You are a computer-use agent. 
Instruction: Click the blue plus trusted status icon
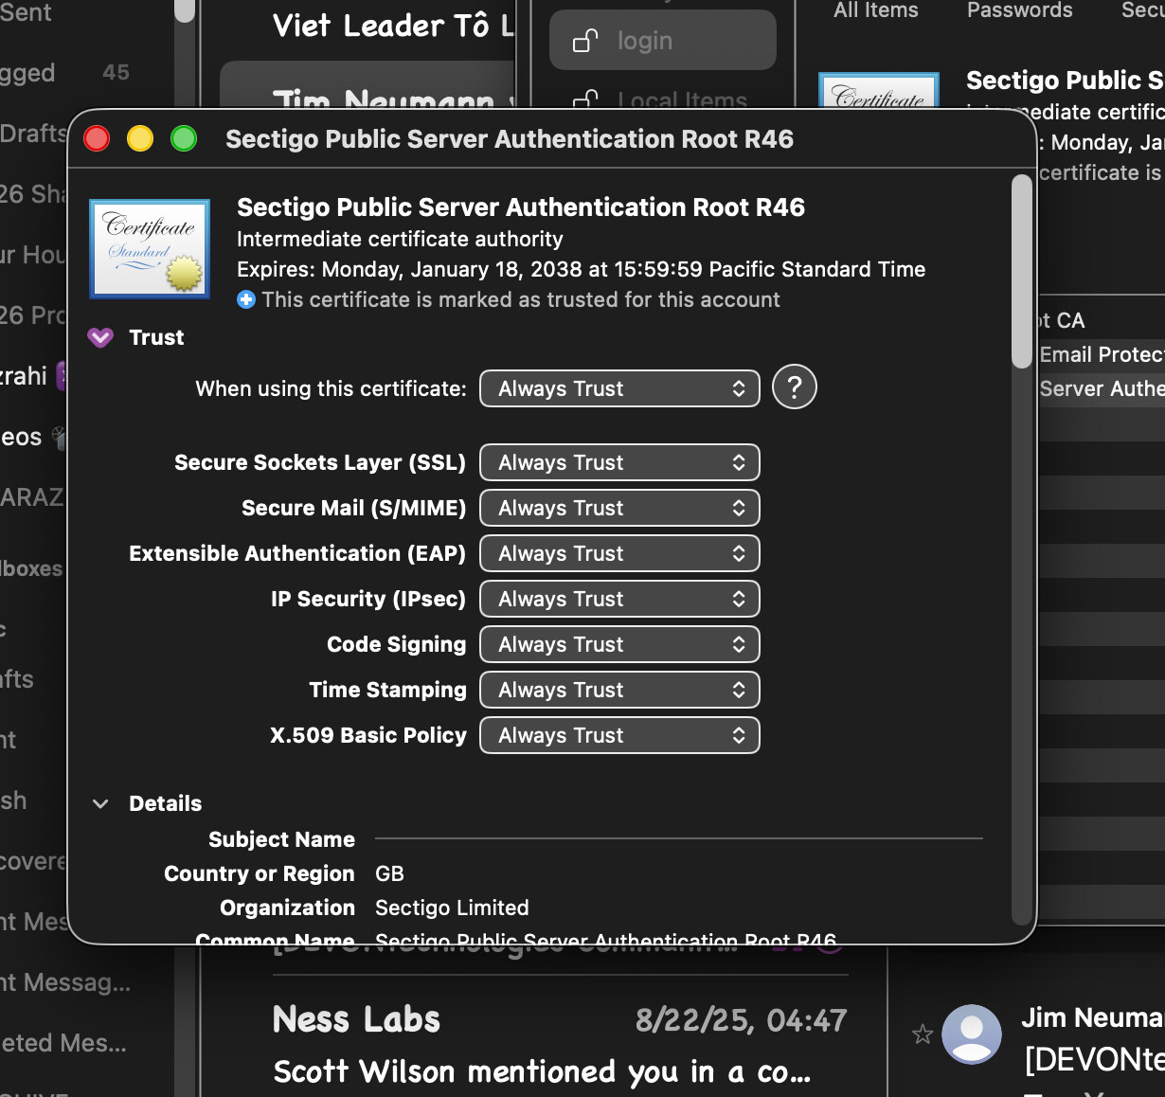[x=246, y=299]
